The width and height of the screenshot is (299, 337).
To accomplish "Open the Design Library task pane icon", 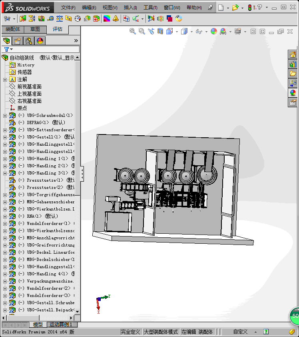I will (x=293, y=64).
